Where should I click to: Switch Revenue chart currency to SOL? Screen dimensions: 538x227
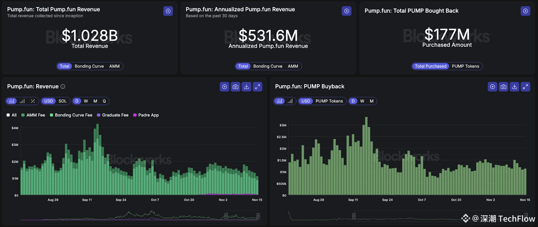pyautogui.click(x=63, y=101)
